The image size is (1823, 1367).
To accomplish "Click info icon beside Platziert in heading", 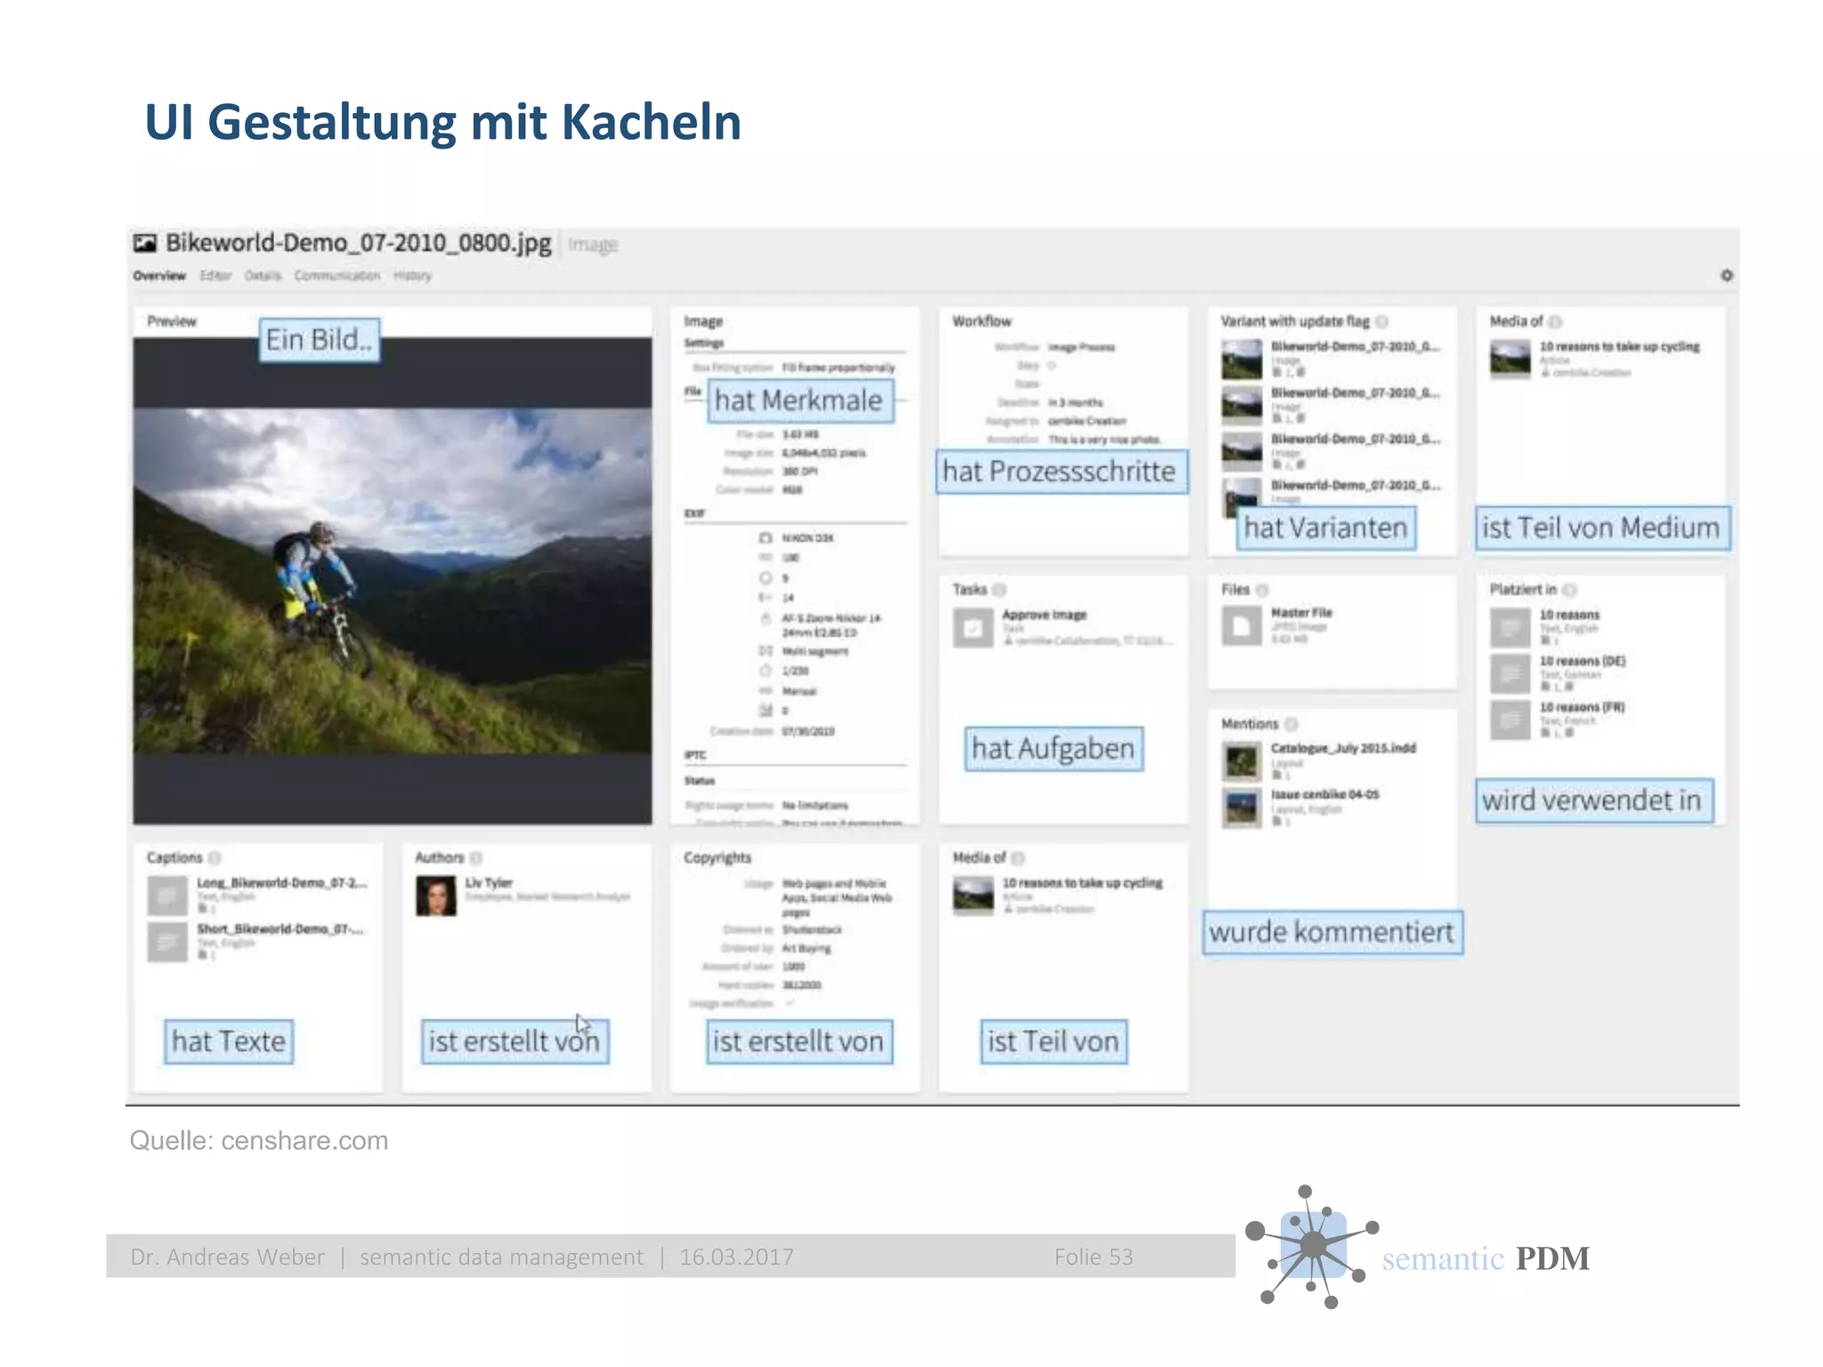I will point(1569,589).
